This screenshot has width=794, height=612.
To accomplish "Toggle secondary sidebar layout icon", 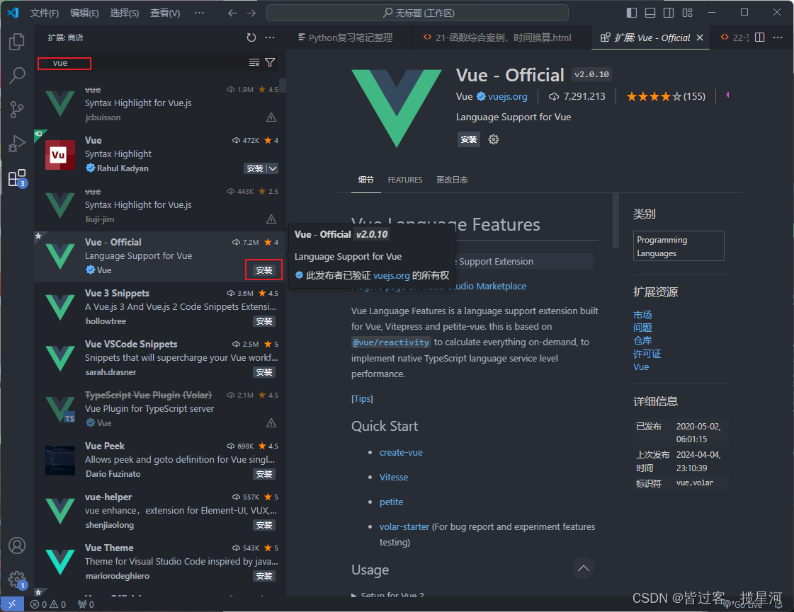I will pyautogui.click(x=669, y=13).
